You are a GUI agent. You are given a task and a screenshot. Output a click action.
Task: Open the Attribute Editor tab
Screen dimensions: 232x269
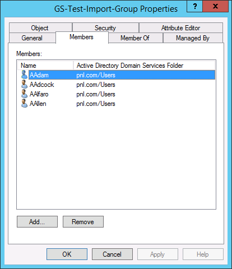tap(181, 27)
